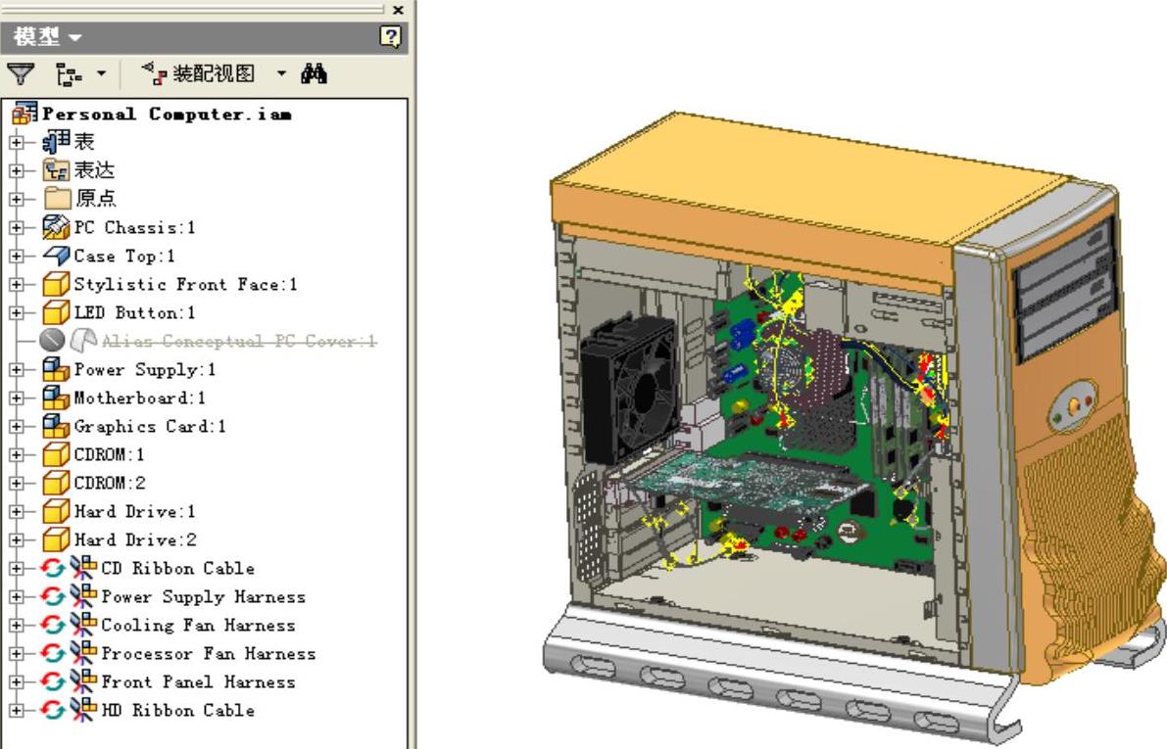Viewport: 1167px width, 749px height.
Task: Open the help question mark icon
Action: (x=390, y=35)
